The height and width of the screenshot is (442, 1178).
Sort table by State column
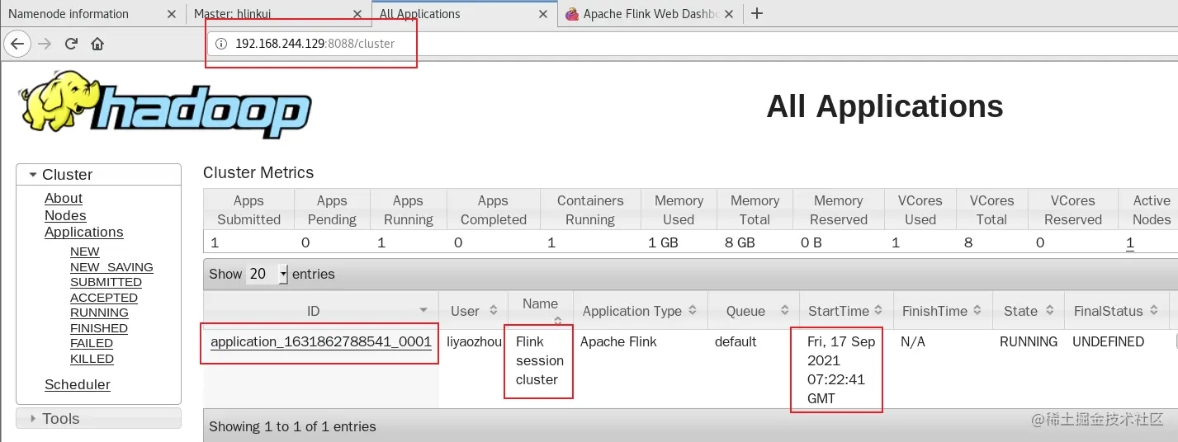coord(1029,311)
